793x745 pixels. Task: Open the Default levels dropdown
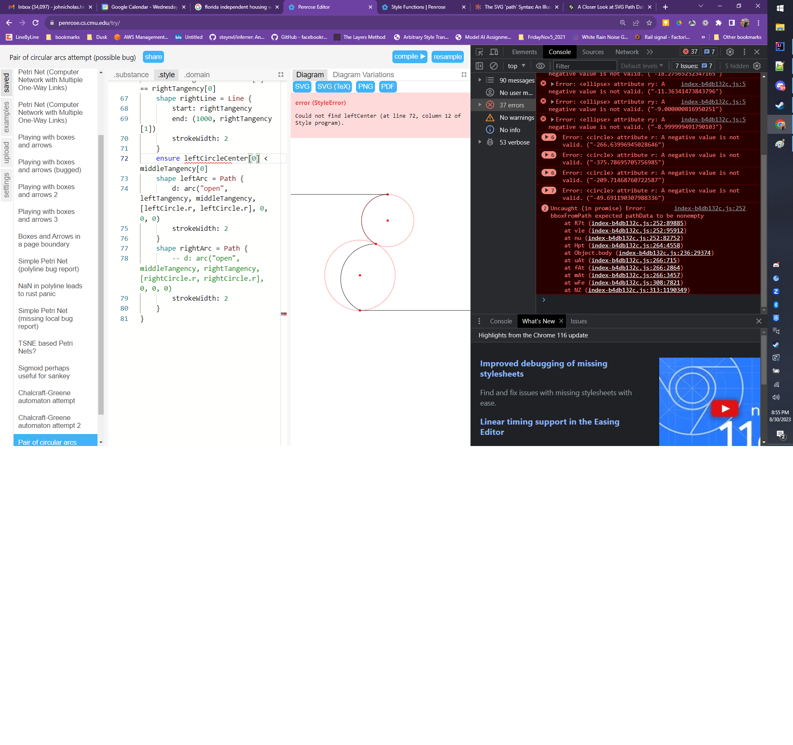coord(641,66)
